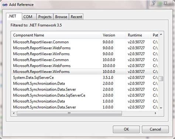Click the horizontal scrollbar right arrow
The height and width of the screenshot is (139, 175).
click(x=155, y=113)
